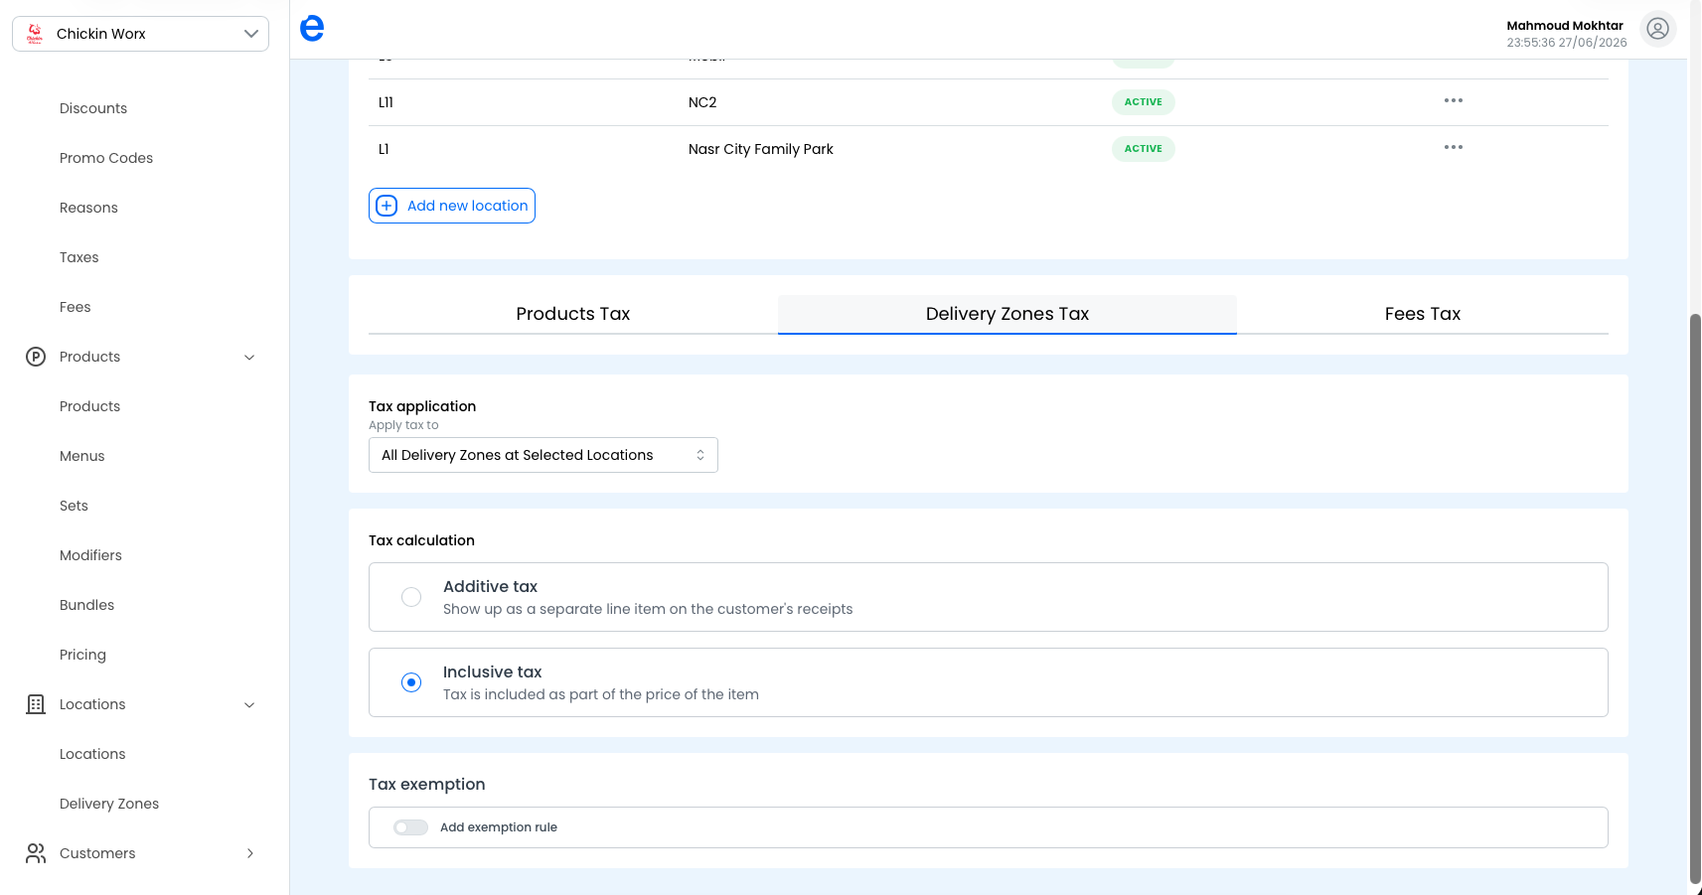Open the Apply tax to dropdown

543,455
